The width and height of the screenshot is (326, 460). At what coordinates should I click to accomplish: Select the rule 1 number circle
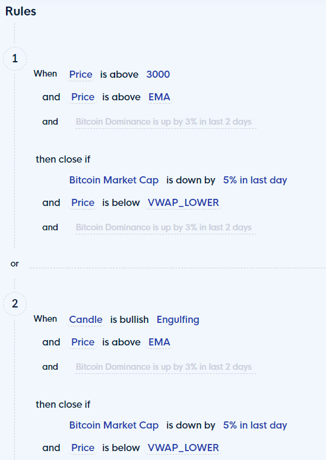pyautogui.click(x=15, y=59)
